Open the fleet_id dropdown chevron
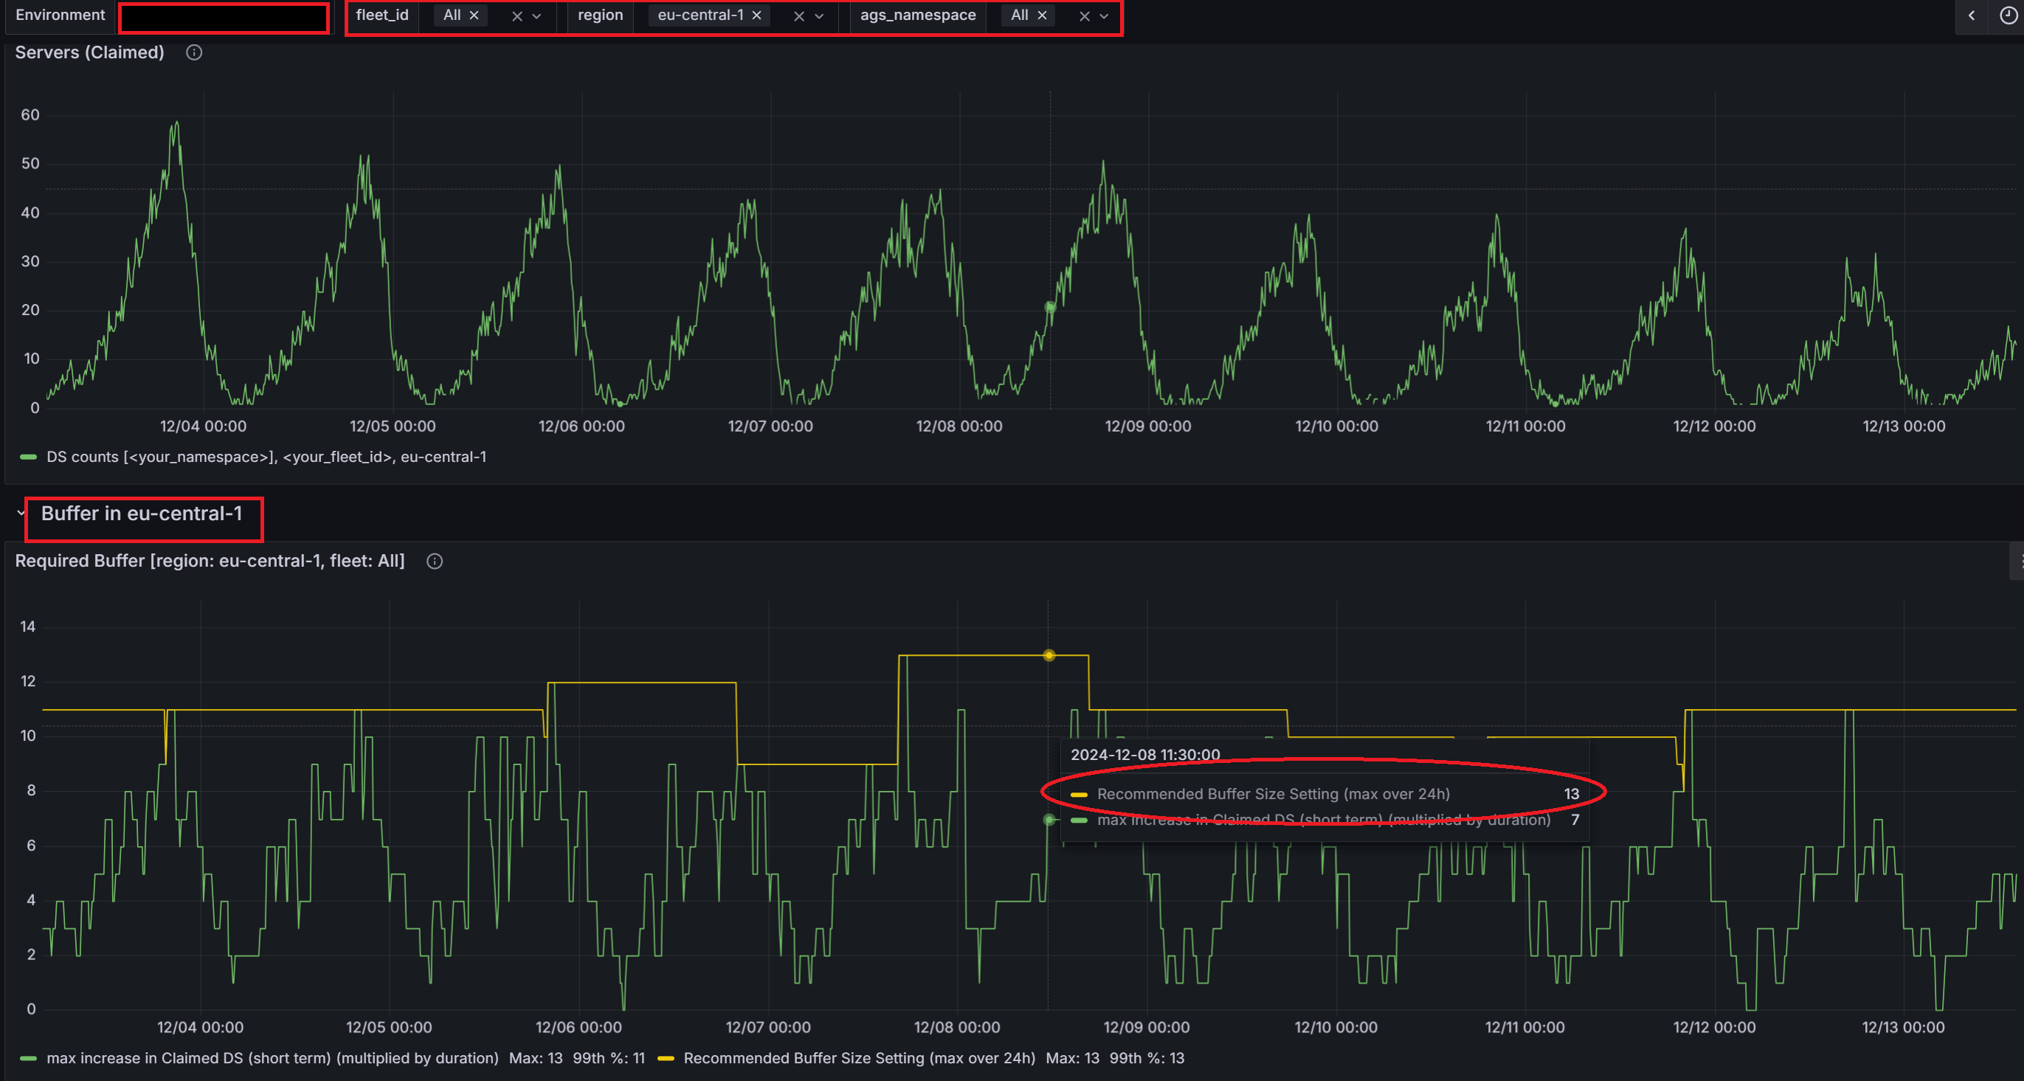 pos(536,16)
